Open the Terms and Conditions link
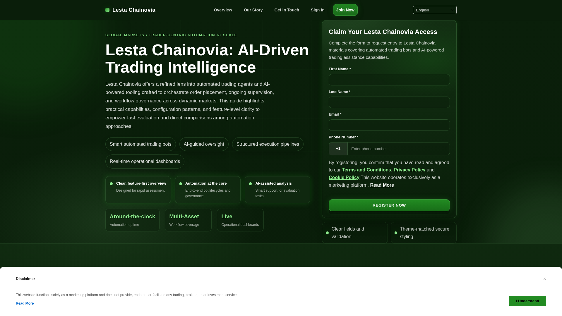The height and width of the screenshot is (316, 562). point(366,170)
